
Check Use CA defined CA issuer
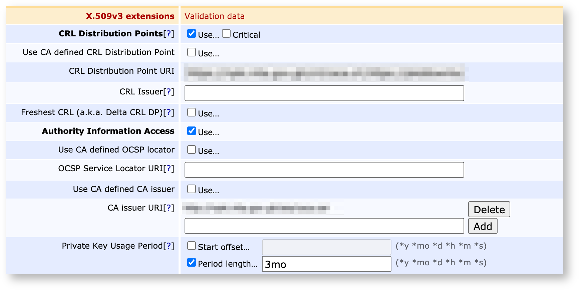[192, 189]
